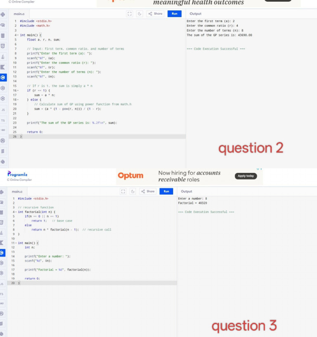
Task: Click '#include <math.h>' line in question 2
Action: pos(35,26)
